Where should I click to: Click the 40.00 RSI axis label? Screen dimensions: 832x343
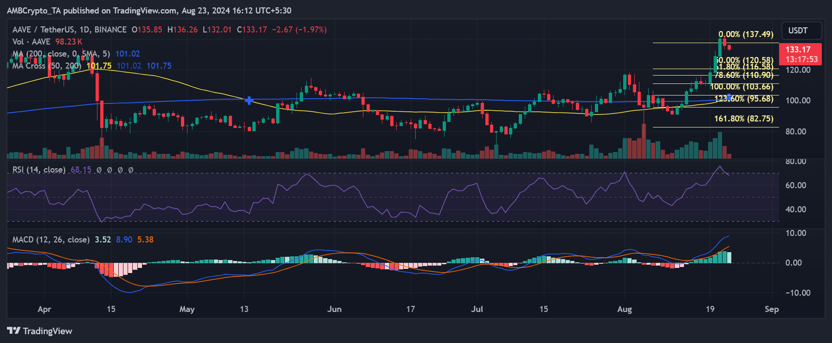tap(796, 210)
